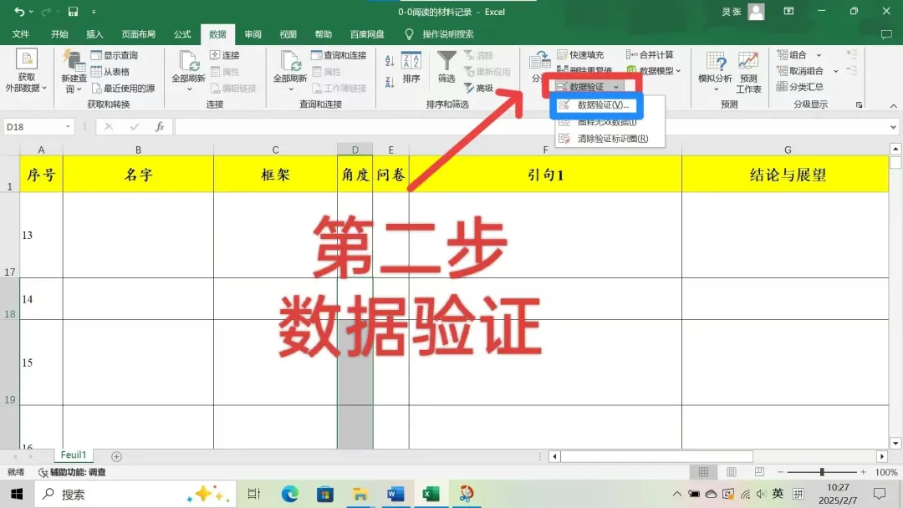This screenshot has height=508, width=903.
Task: Click the 连接 button
Action: point(225,55)
